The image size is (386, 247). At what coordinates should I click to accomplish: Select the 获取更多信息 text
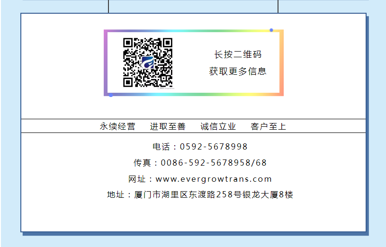[238, 71]
